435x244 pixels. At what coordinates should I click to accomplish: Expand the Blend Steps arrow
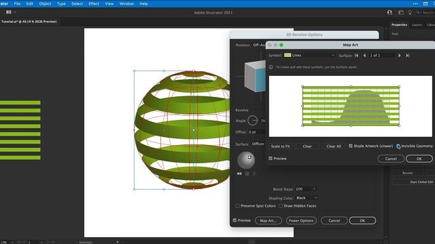click(x=314, y=189)
